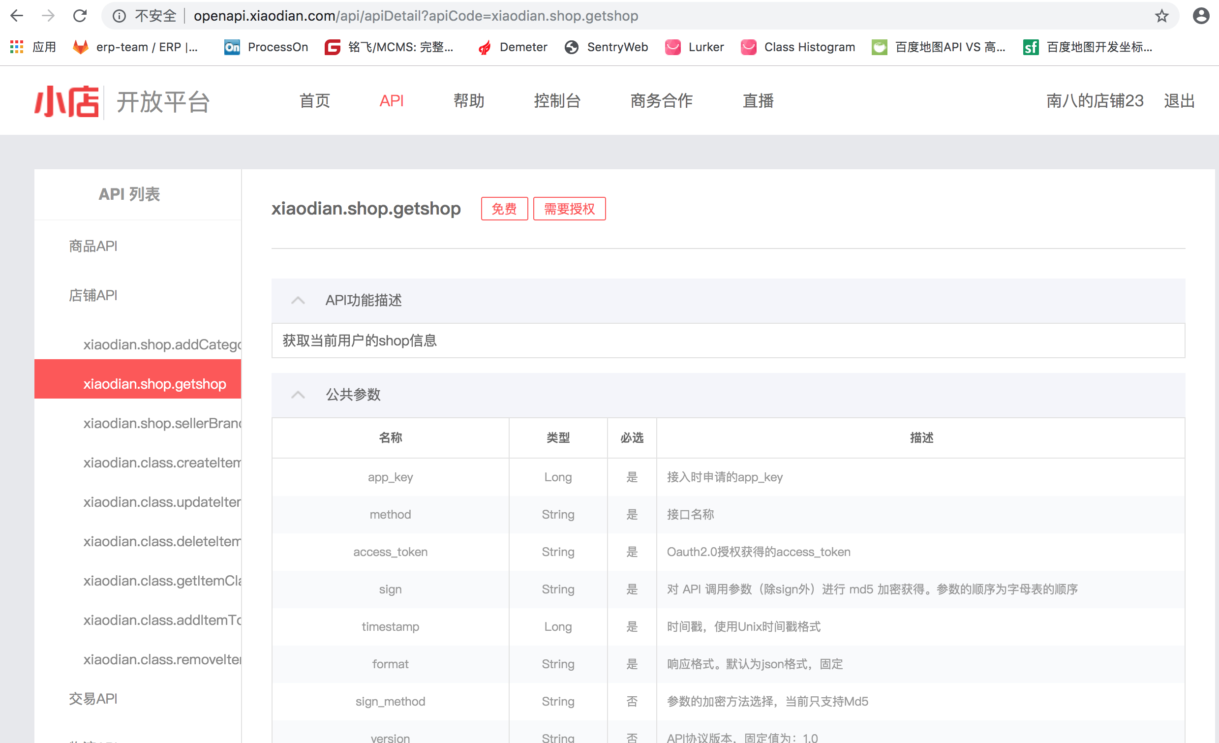
Task: Bookmark this page with star icon
Action: click(1161, 16)
